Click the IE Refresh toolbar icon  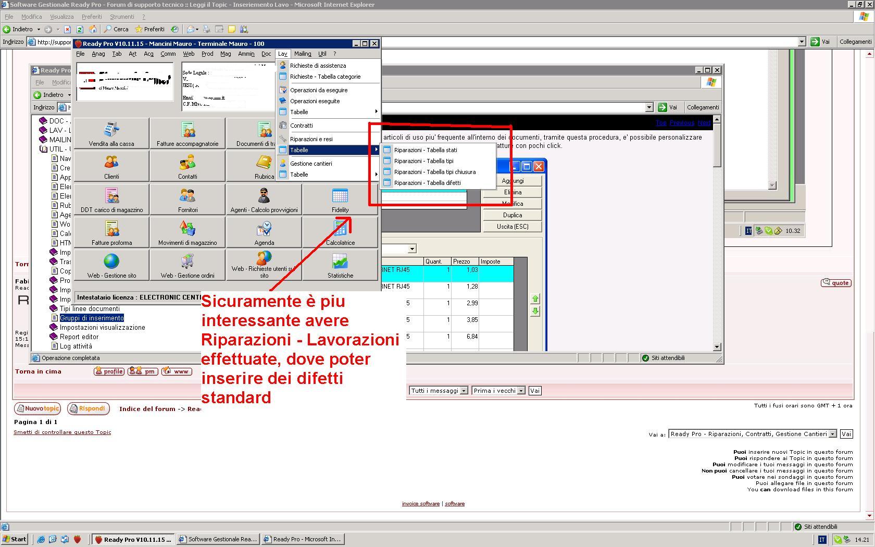[x=80, y=29]
